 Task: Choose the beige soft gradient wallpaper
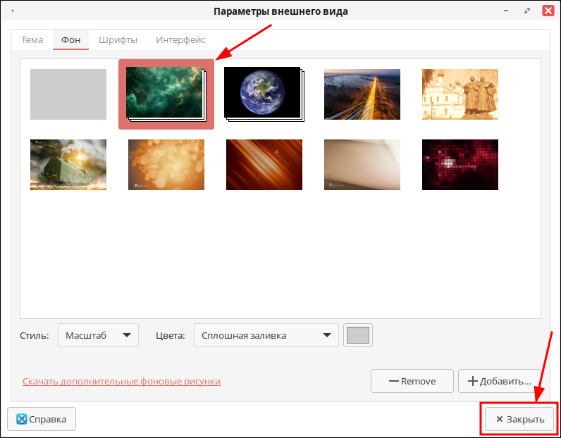pos(362,165)
